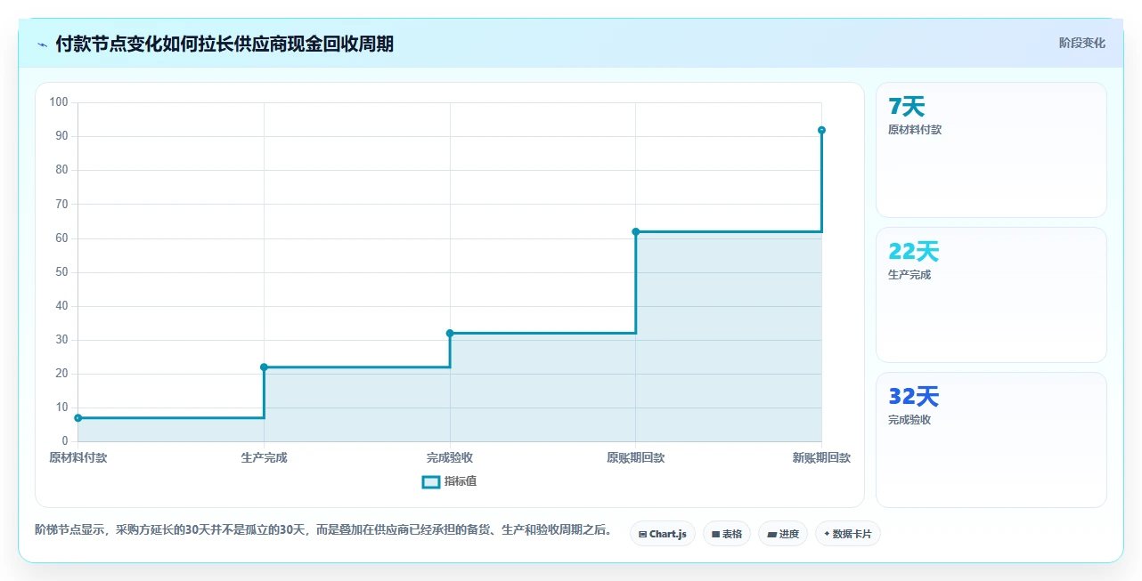The width and height of the screenshot is (1142, 581).
Task: Click the data point at 原账期回款
Action: (x=636, y=231)
